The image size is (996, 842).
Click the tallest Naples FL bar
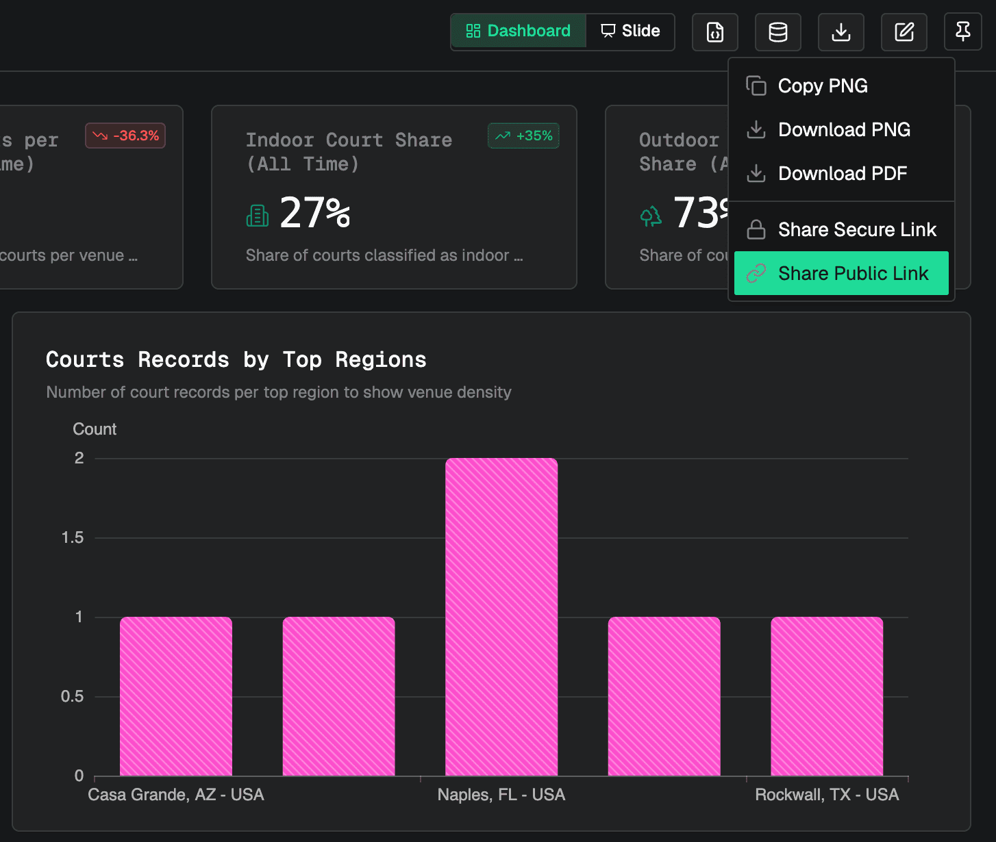tap(501, 616)
